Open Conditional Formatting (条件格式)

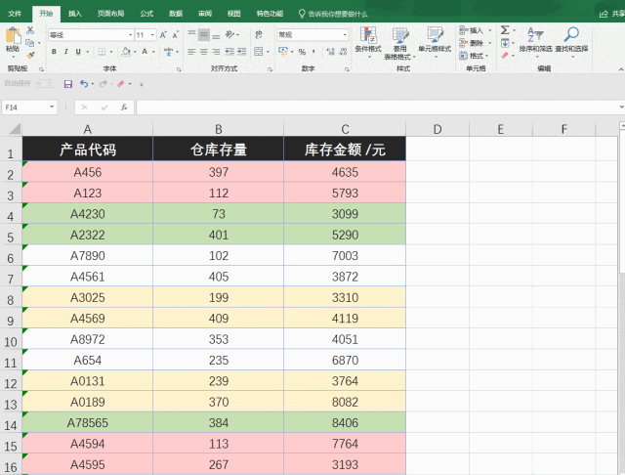click(x=367, y=42)
